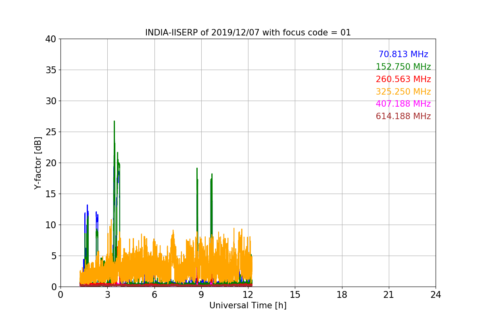Screen dimensions: 484x322
Task: Select the 70.813 MHz legend label
Action: tap(403, 54)
